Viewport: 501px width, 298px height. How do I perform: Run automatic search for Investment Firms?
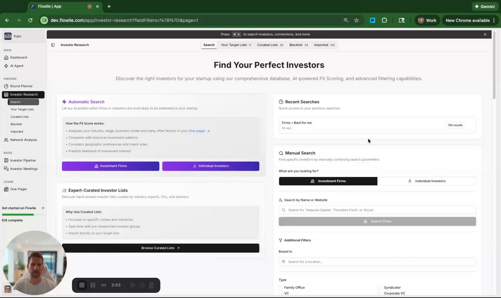coord(110,166)
